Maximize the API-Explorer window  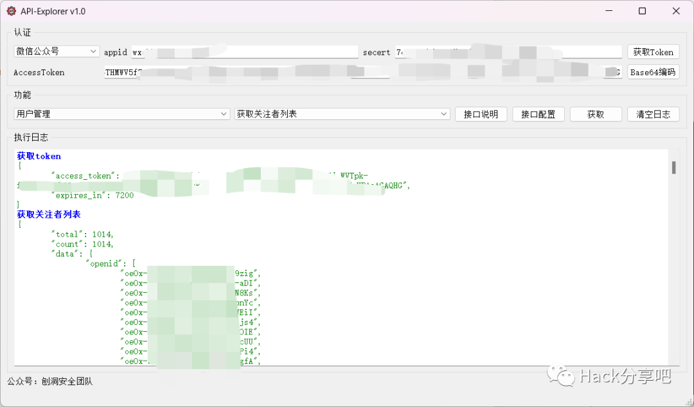(642, 11)
